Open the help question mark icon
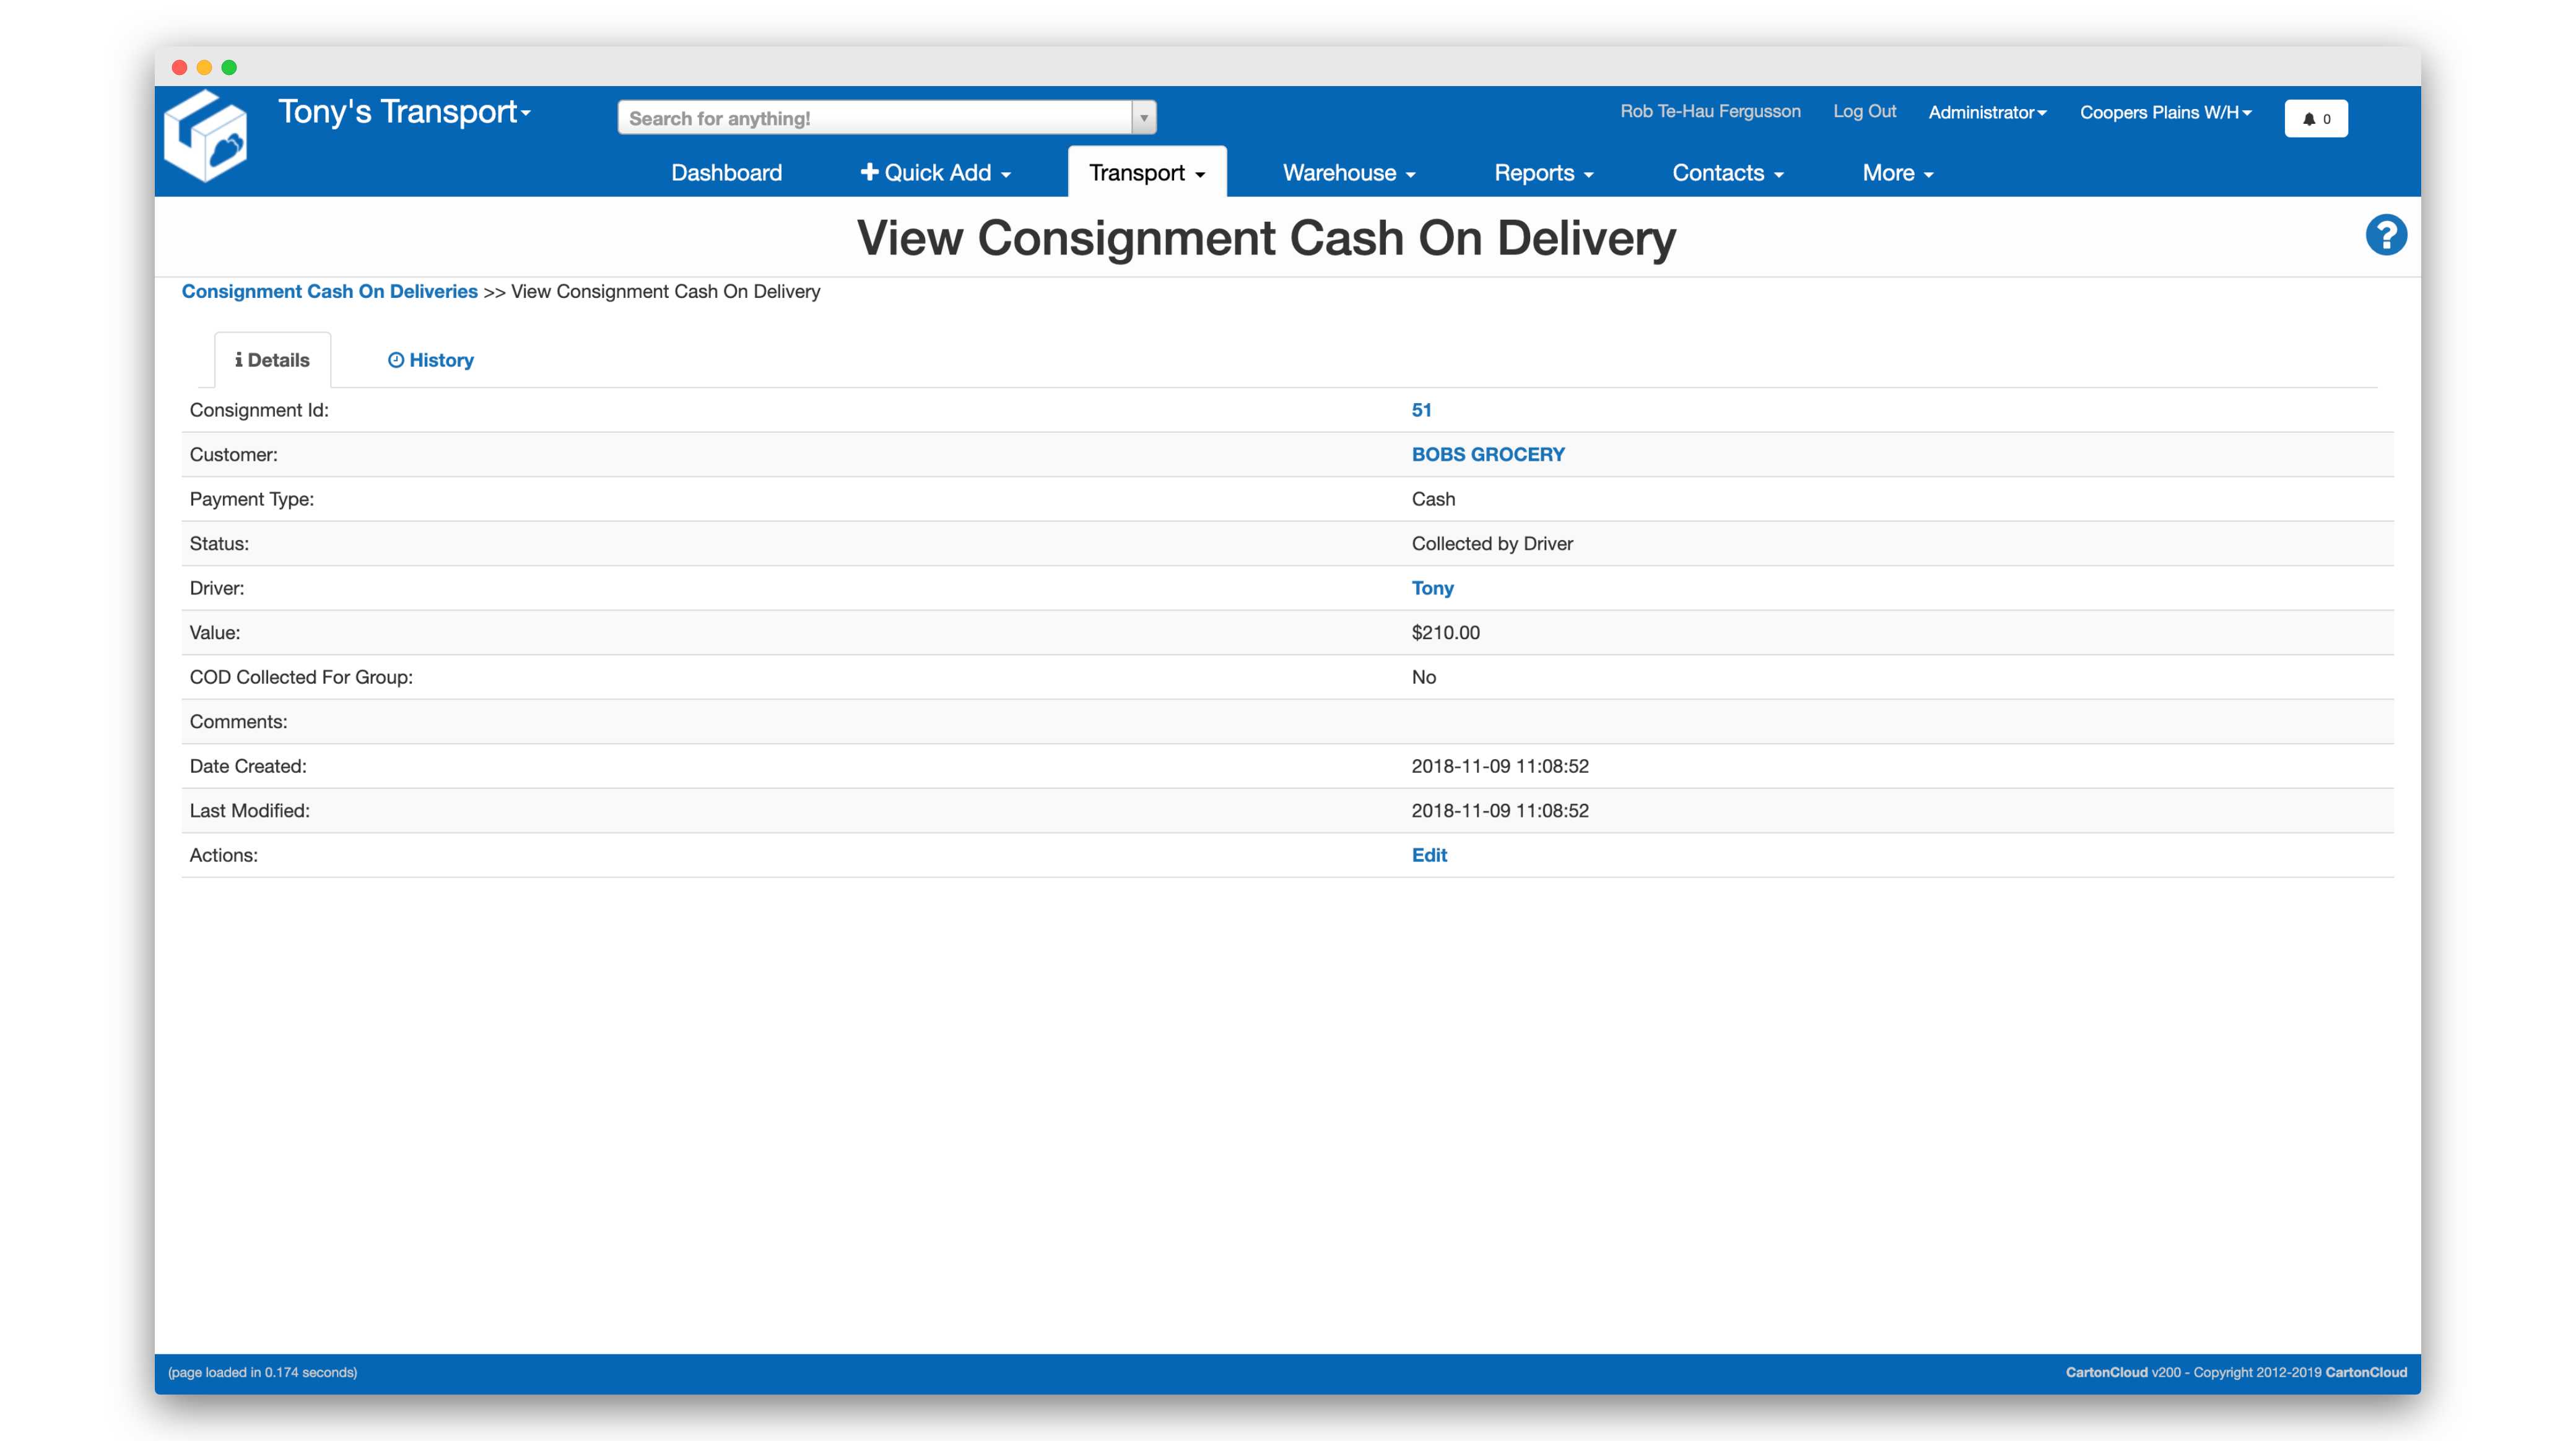 coord(2387,234)
